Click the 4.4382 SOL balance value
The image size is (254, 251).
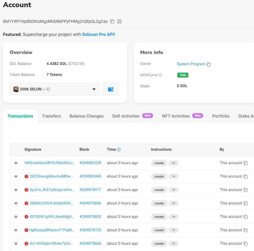pos(57,64)
